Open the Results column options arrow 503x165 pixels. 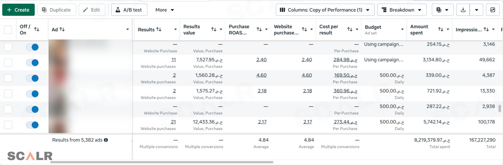point(175,29)
